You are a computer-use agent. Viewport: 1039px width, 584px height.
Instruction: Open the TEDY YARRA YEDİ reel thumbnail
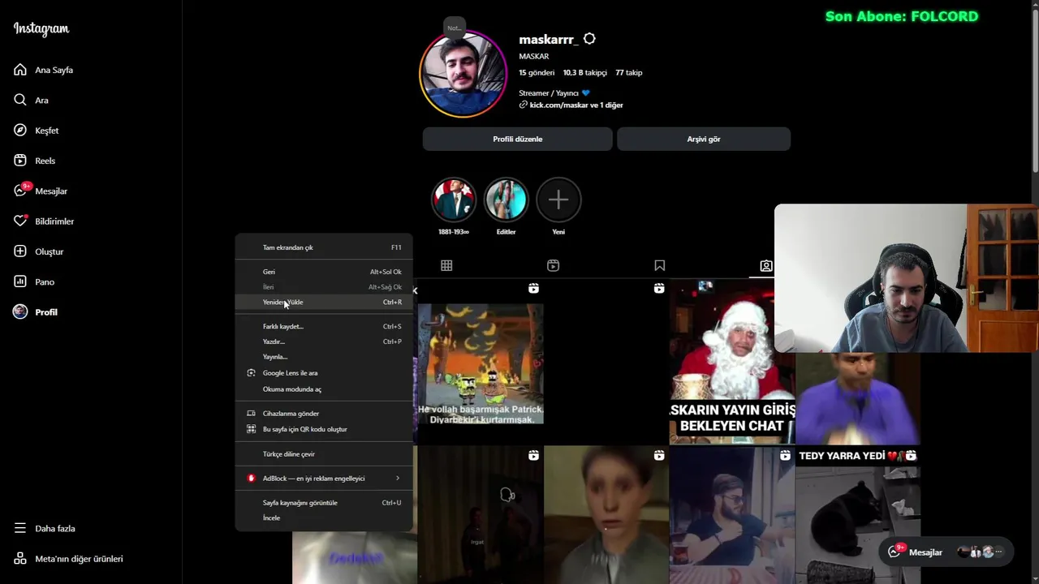[x=858, y=514]
